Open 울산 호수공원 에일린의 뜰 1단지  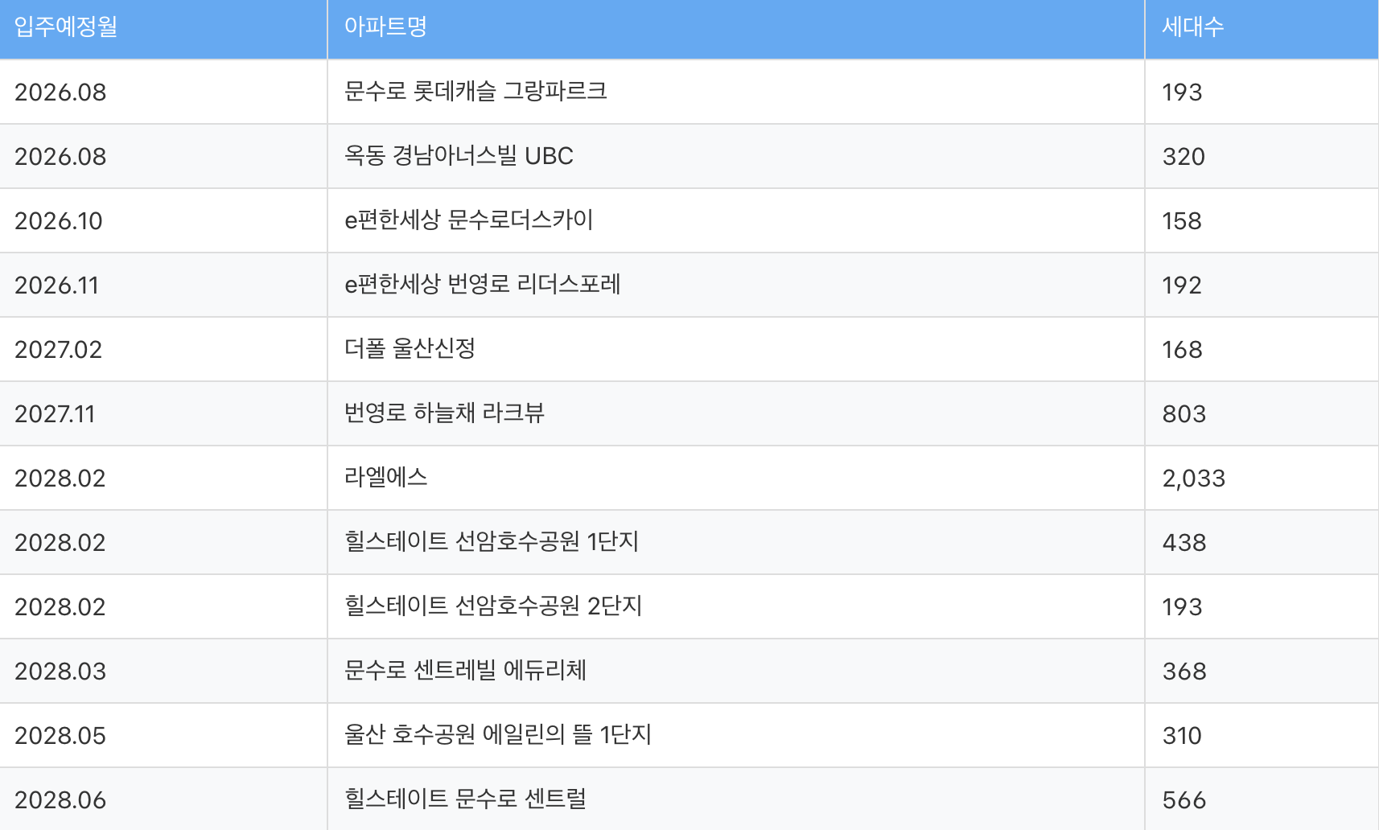pyautogui.click(x=498, y=734)
